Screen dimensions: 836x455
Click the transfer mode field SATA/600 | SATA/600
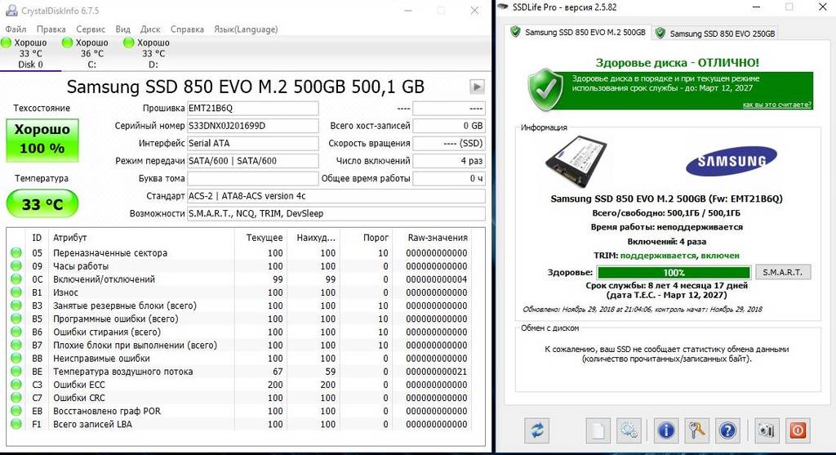pos(253,161)
